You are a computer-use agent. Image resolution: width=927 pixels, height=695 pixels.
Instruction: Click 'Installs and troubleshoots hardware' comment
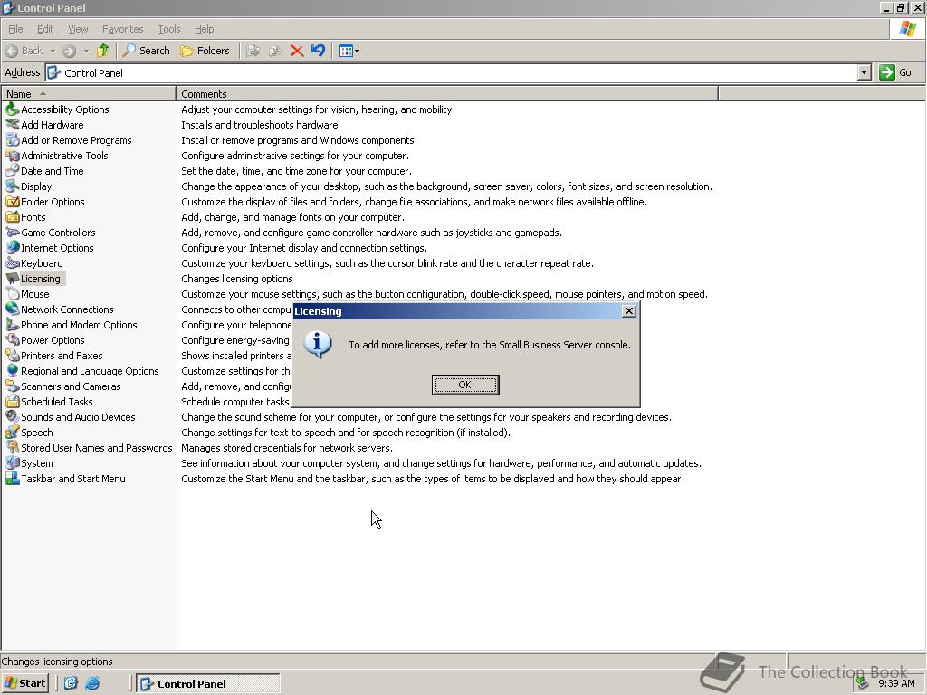260,125
